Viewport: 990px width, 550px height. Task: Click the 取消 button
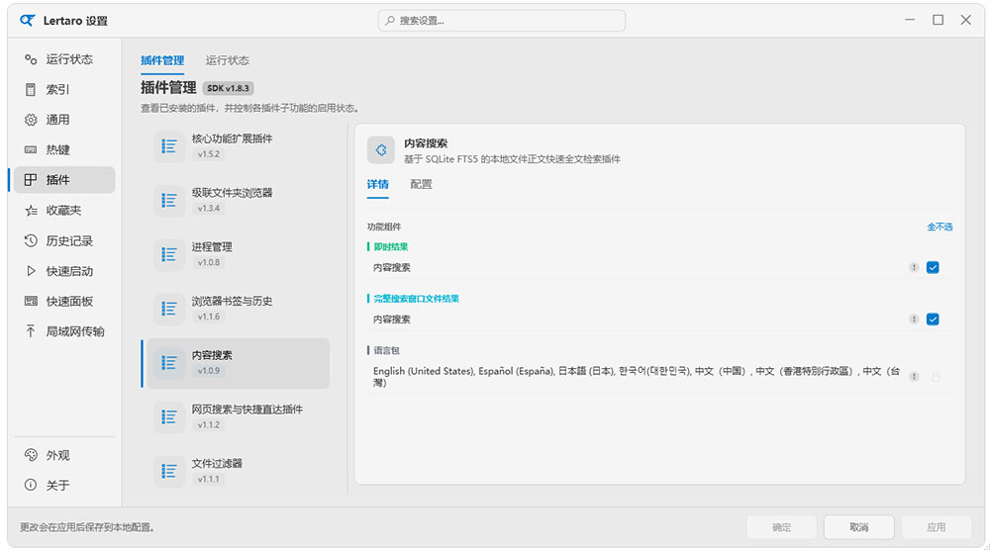tap(858, 527)
